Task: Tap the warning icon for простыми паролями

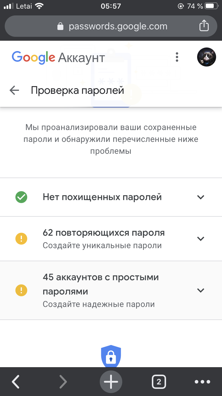Action: (x=21, y=290)
